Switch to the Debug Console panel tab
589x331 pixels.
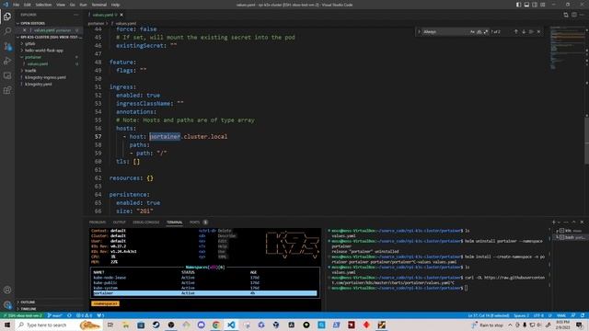(146, 223)
